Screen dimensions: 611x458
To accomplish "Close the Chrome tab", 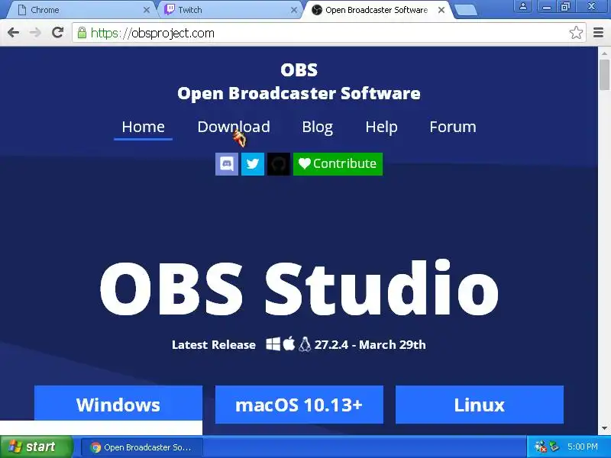I will pyautogui.click(x=147, y=10).
